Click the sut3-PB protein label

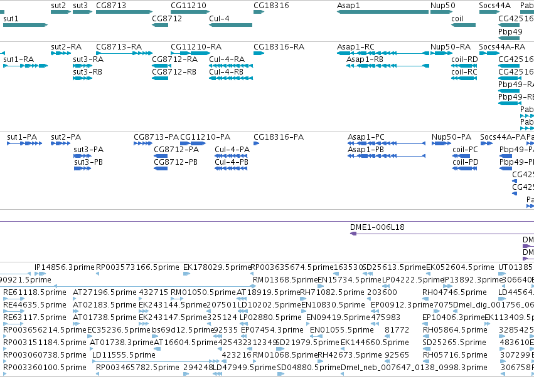click(88, 162)
